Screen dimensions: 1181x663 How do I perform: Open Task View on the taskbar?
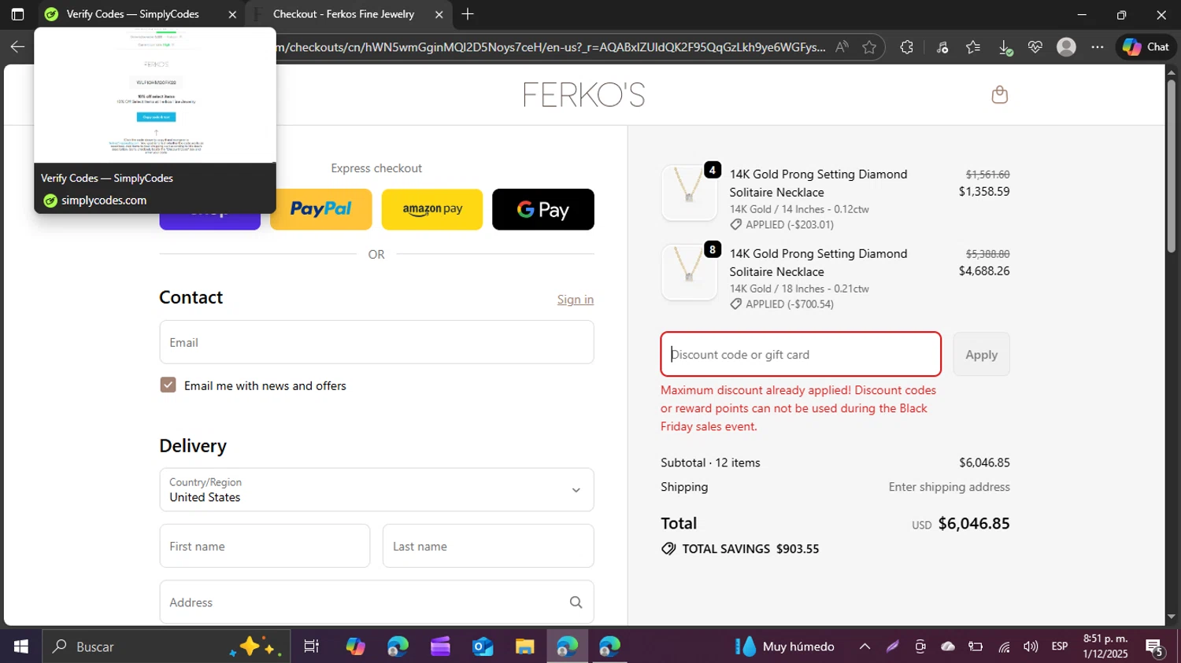[x=312, y=646]
